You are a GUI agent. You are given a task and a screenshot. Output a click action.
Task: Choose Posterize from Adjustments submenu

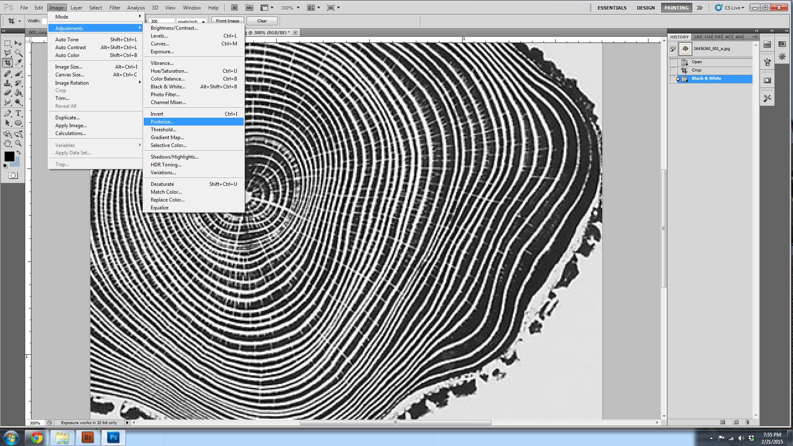(x=162, y=122)
